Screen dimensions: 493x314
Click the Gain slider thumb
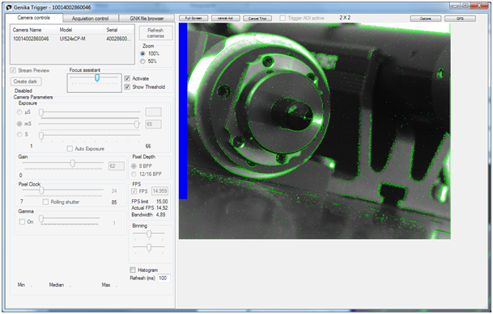pyautogui.click(x=73, y=163)
